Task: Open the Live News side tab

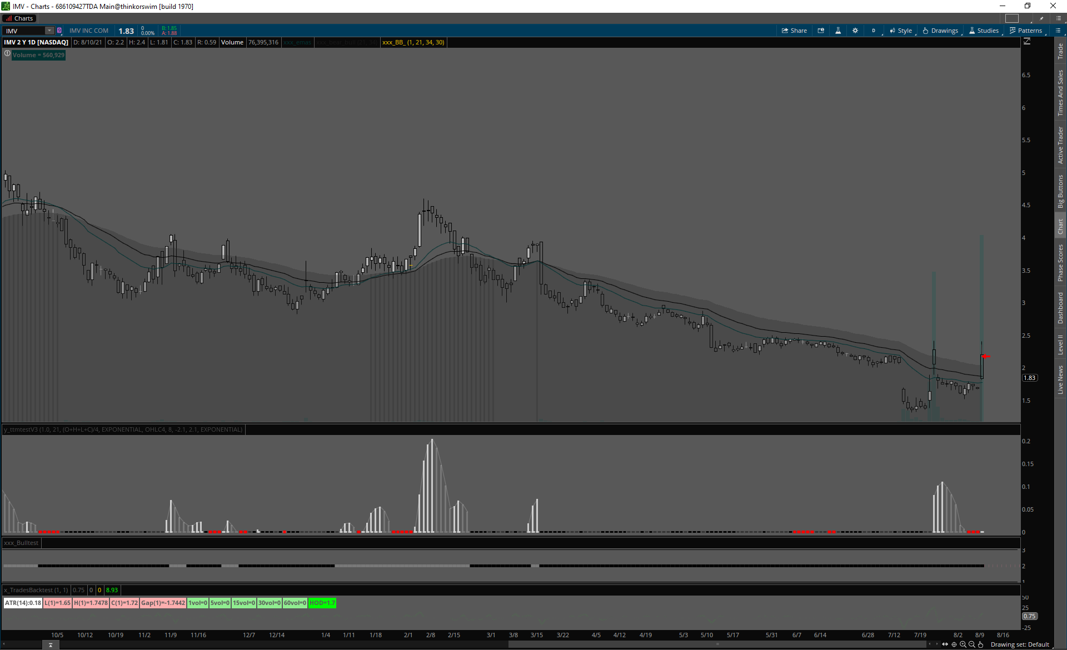Action: [x=1060, y=380]
